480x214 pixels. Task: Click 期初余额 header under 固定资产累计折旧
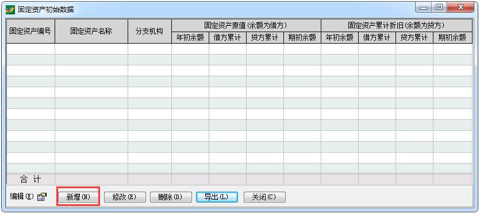click(452, 38)
